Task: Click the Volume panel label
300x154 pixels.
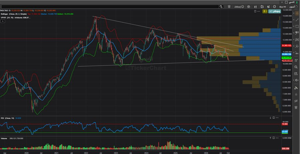Action: point(4,138)
